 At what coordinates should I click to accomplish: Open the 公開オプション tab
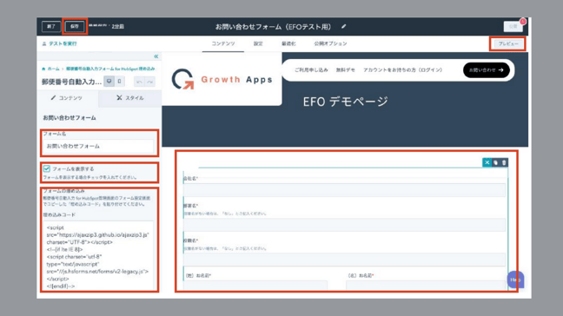330,43
